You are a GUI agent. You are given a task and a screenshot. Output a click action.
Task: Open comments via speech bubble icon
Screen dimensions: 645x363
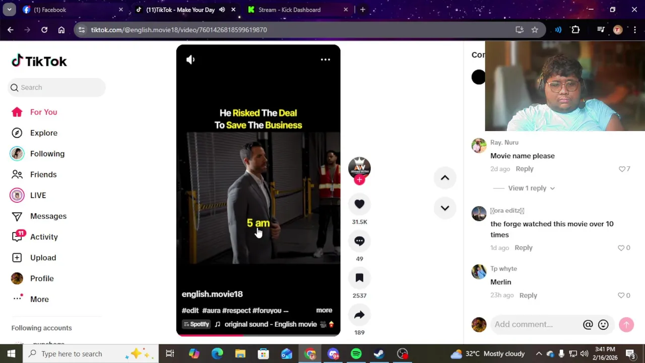[x=359, y=241]
